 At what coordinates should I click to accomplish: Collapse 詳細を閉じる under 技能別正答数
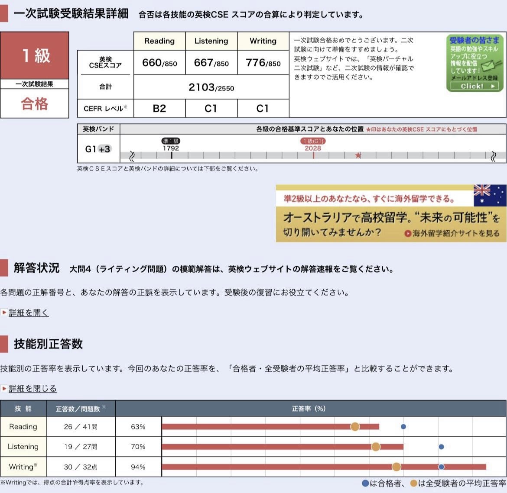point(32,388)
